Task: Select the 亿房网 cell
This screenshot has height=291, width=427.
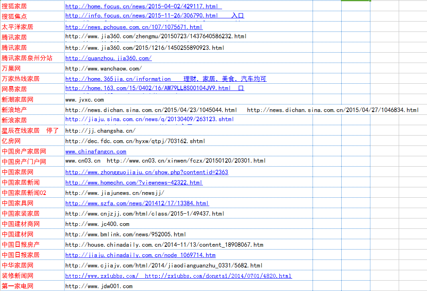Action: point(33,140)
